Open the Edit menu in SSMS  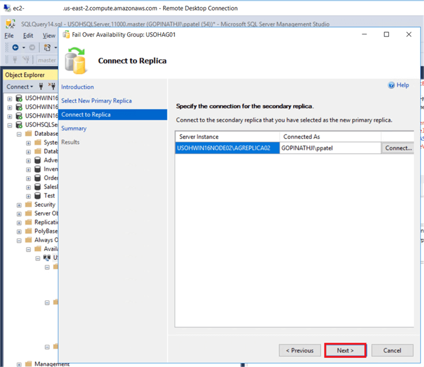[28, 35]
